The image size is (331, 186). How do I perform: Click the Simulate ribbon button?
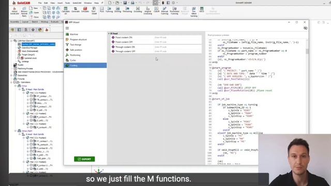[x=85, y=10]
